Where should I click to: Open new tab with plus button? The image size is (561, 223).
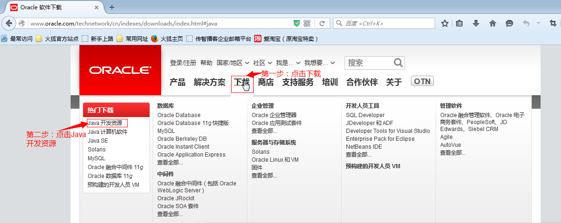click(x=112, y=7)
